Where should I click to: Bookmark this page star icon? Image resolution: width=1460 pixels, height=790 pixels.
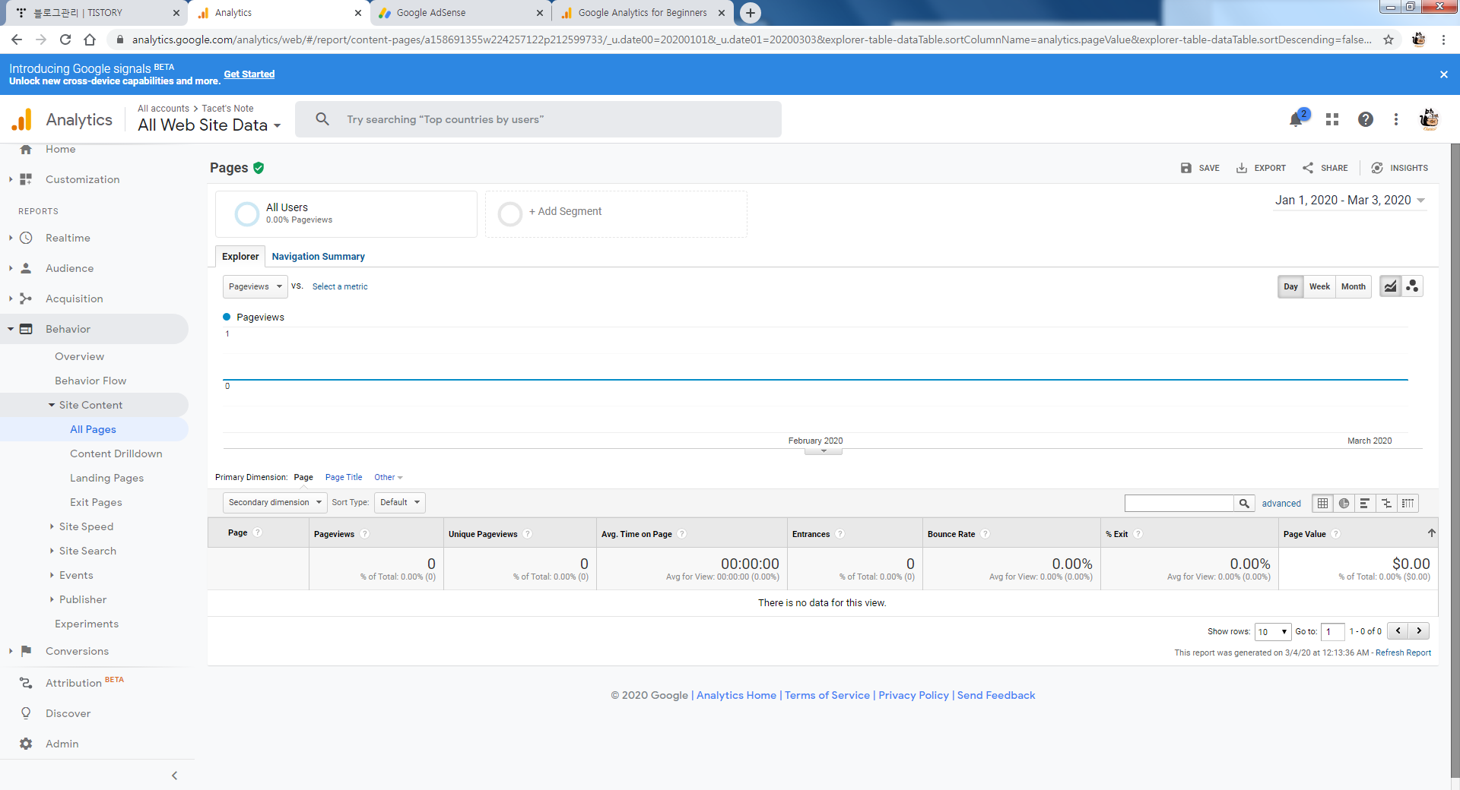tap(1389, 39)
